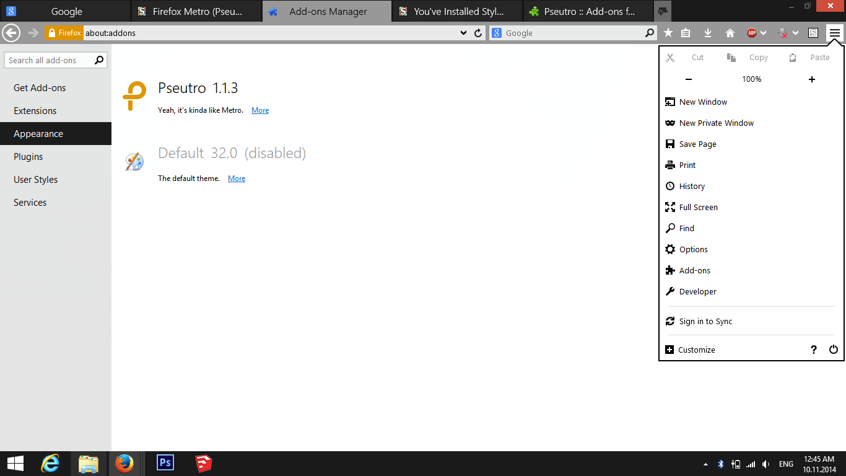Open the You've Installed Styl... tab
Image resolution: width=846 pixels, height=476 pixels.
tap(458, 11)
